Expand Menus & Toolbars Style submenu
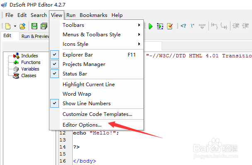This screenshot has height=165, width=252. [x=97, y=35]
